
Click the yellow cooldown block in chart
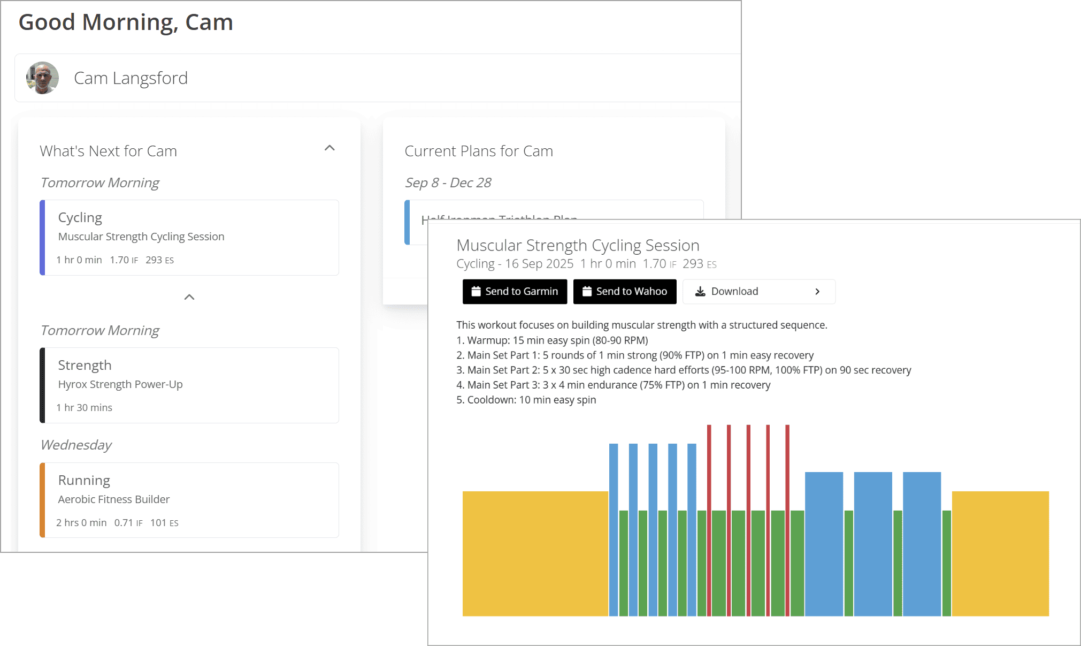tap(1000, 553)
